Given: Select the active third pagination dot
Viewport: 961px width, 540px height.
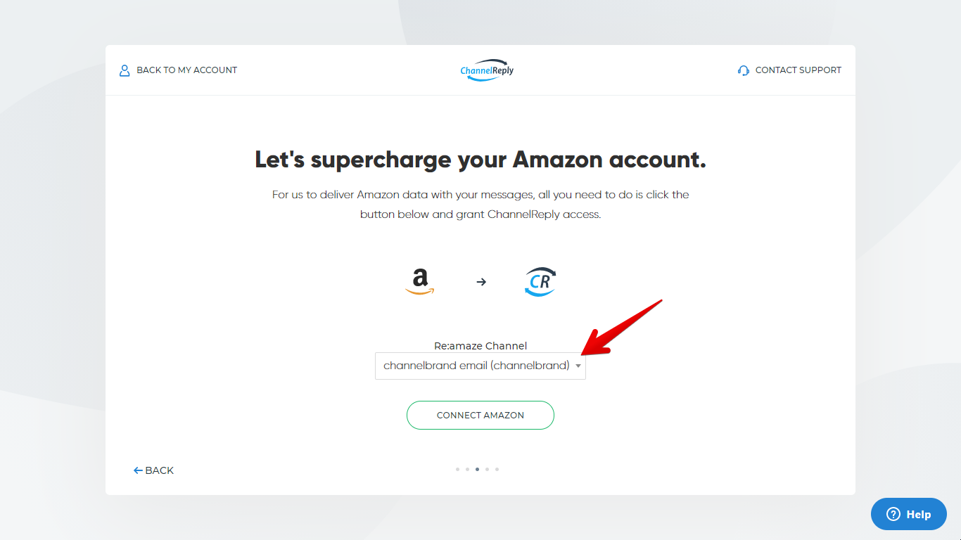Looking at the screenshot, I should click(x=477, y=469).
